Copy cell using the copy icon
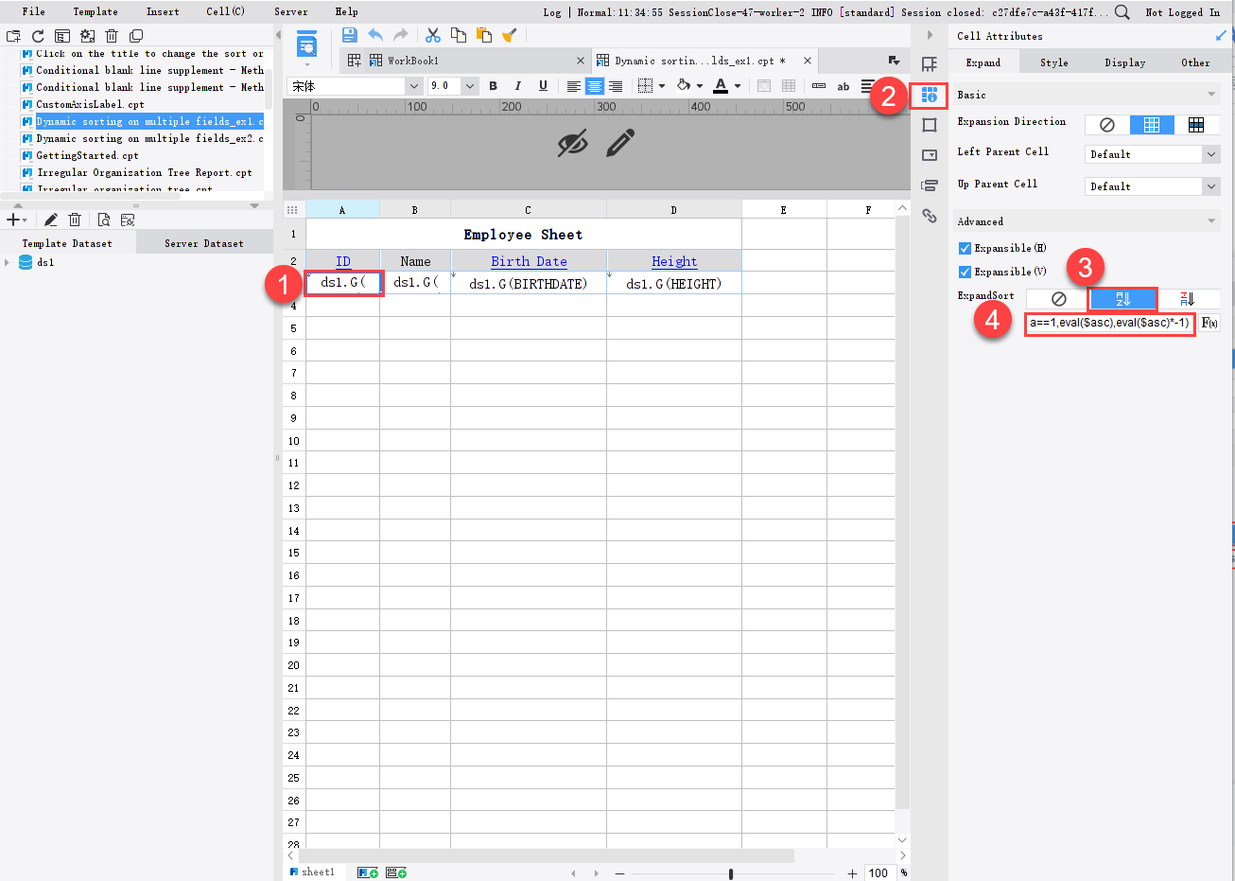The width and height of the screenshot is (1235, 881). (x=459, y=35)
